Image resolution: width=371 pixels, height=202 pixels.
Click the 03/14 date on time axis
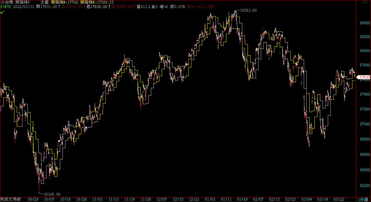[x=323, y=199]
